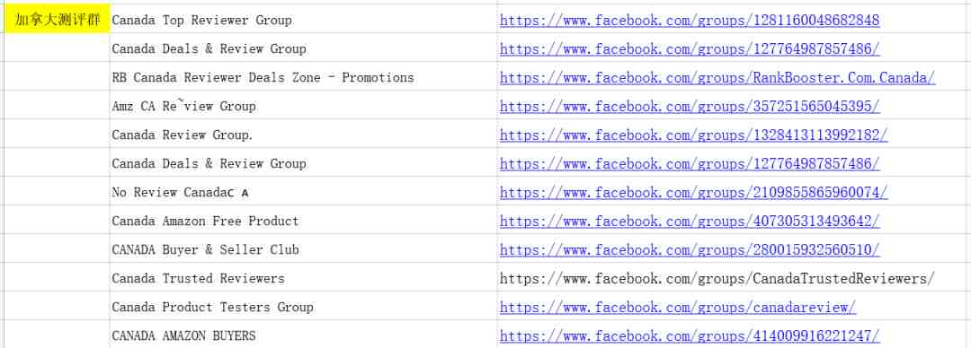The image size is (971, 348).
Task: Select the Canada Trusted Reviewers name cell
Action: (304, 277)
